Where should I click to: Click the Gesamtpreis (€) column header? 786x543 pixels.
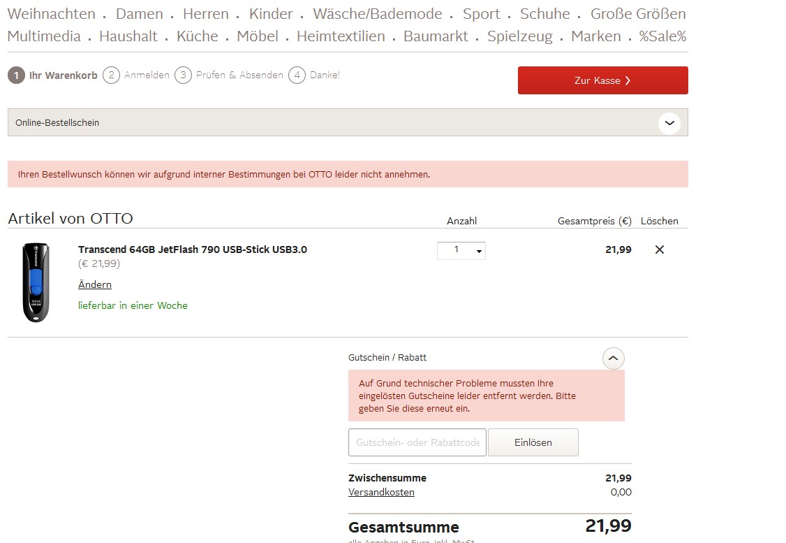(x=595, y=221)
